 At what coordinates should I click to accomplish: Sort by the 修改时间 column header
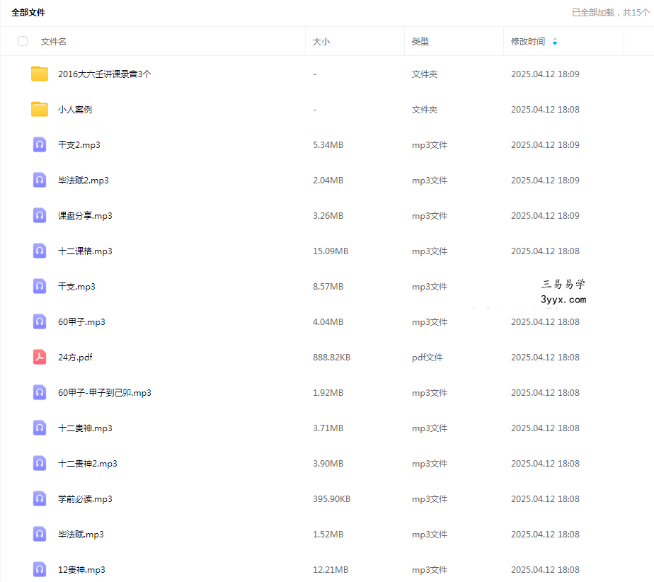pos(528,41)
